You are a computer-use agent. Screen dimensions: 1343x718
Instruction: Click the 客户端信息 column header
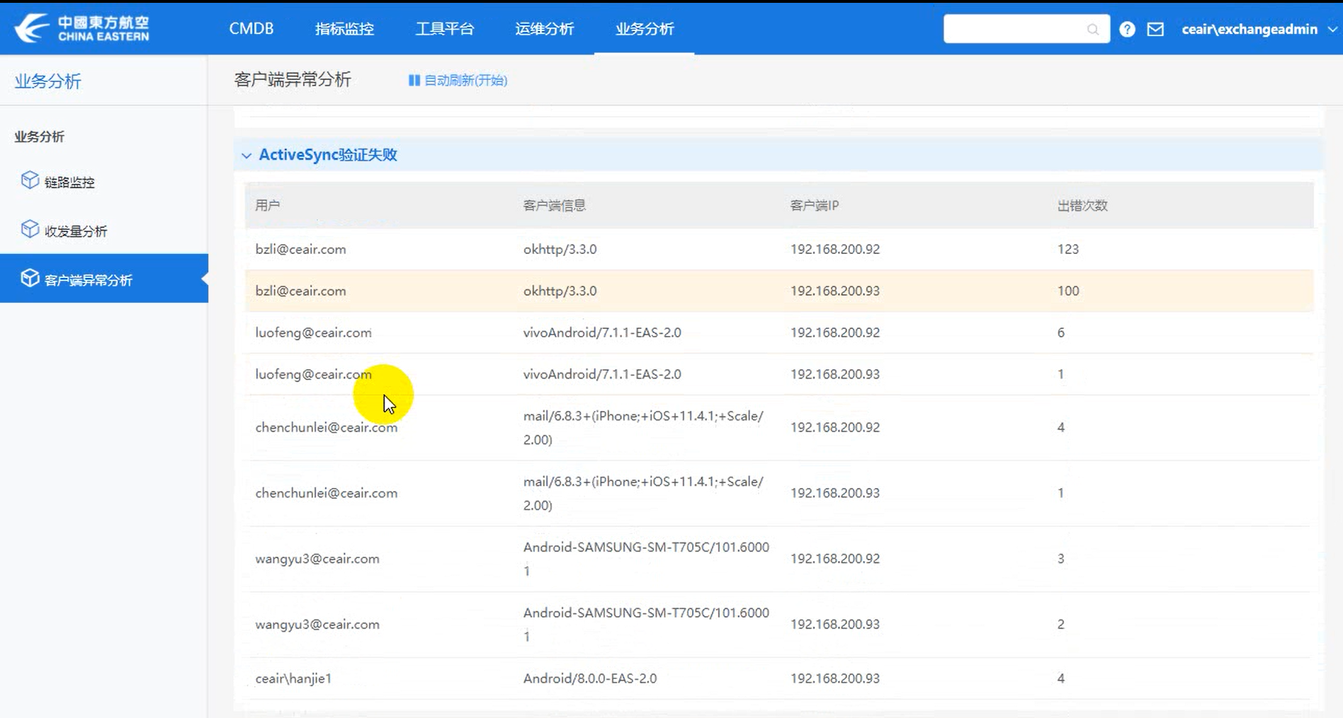coord(555,205)
